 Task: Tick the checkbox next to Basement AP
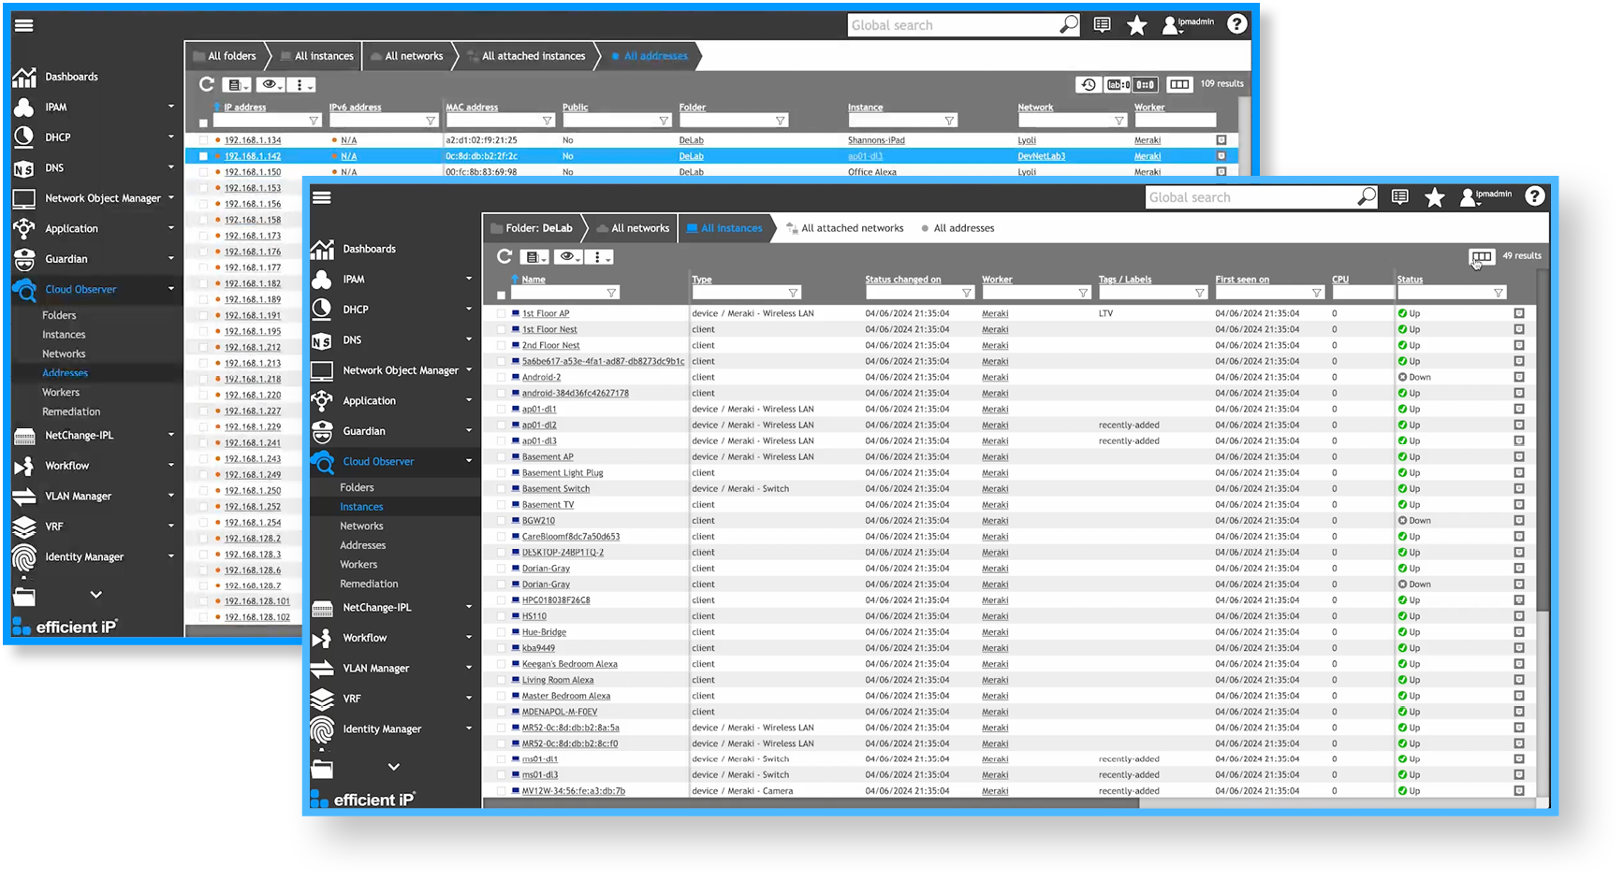click(x=502, y=456)
